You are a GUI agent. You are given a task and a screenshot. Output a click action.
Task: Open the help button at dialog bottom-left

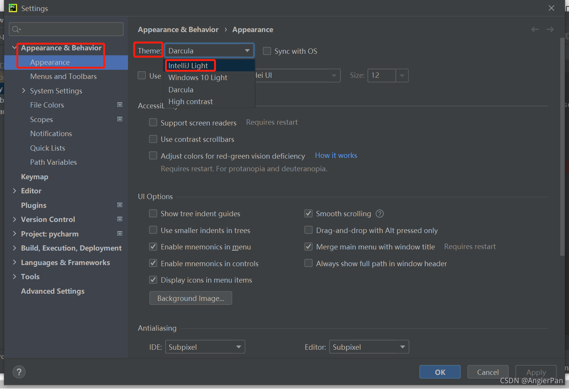click(19, 372)
